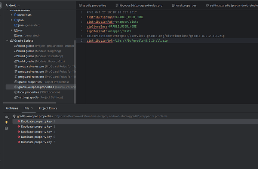This screenshot has height=169, width=258.
Task: Click settings.gradle file icon in tree
Action: [16, 97]
